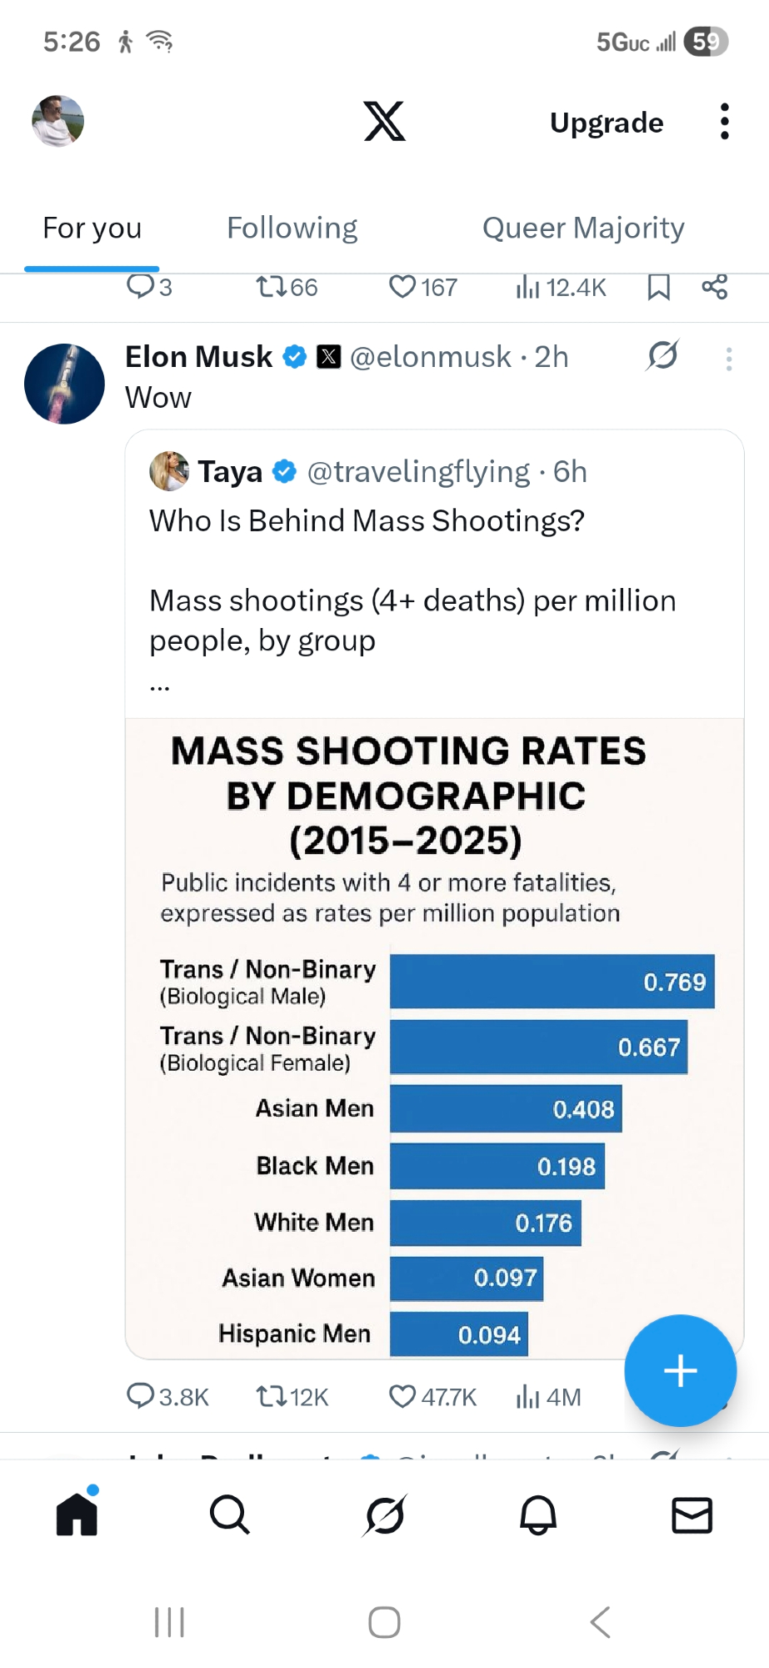This screenshot has height=1668, width=769.
Task: Open the top-right vertical overflow menu
Action: [725, 122]
